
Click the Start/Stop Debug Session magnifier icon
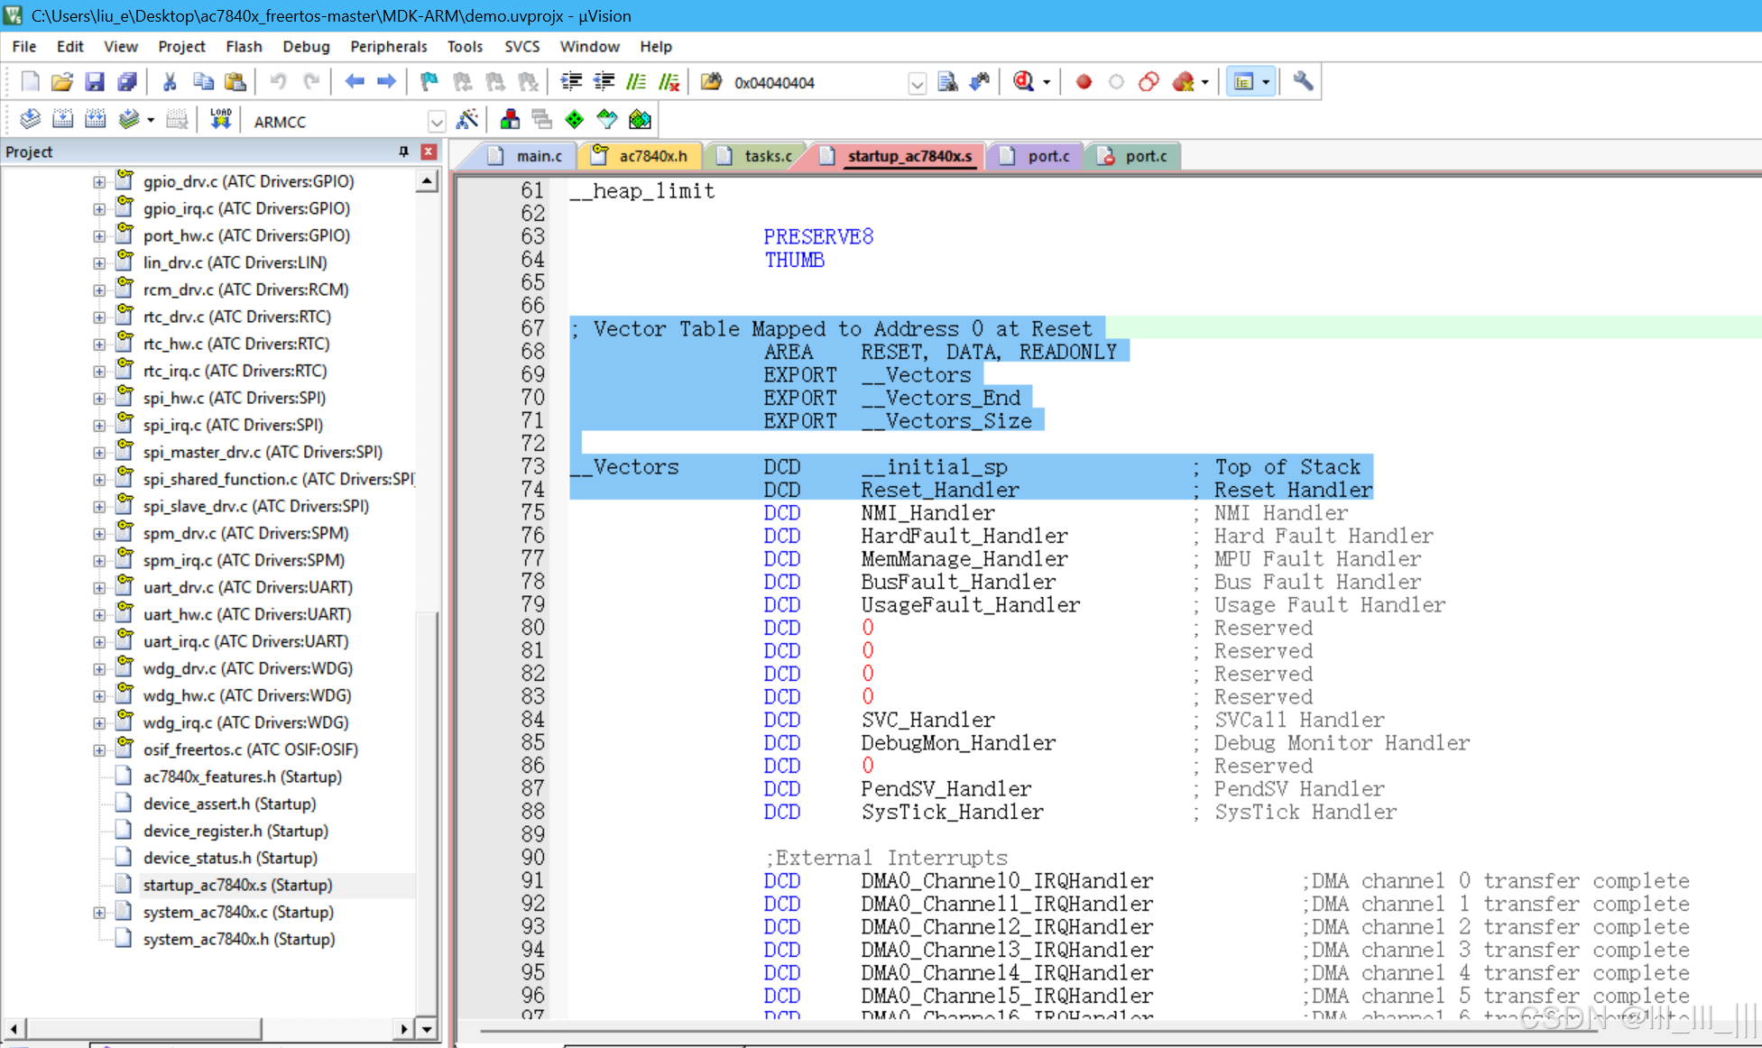(1023, 82)
